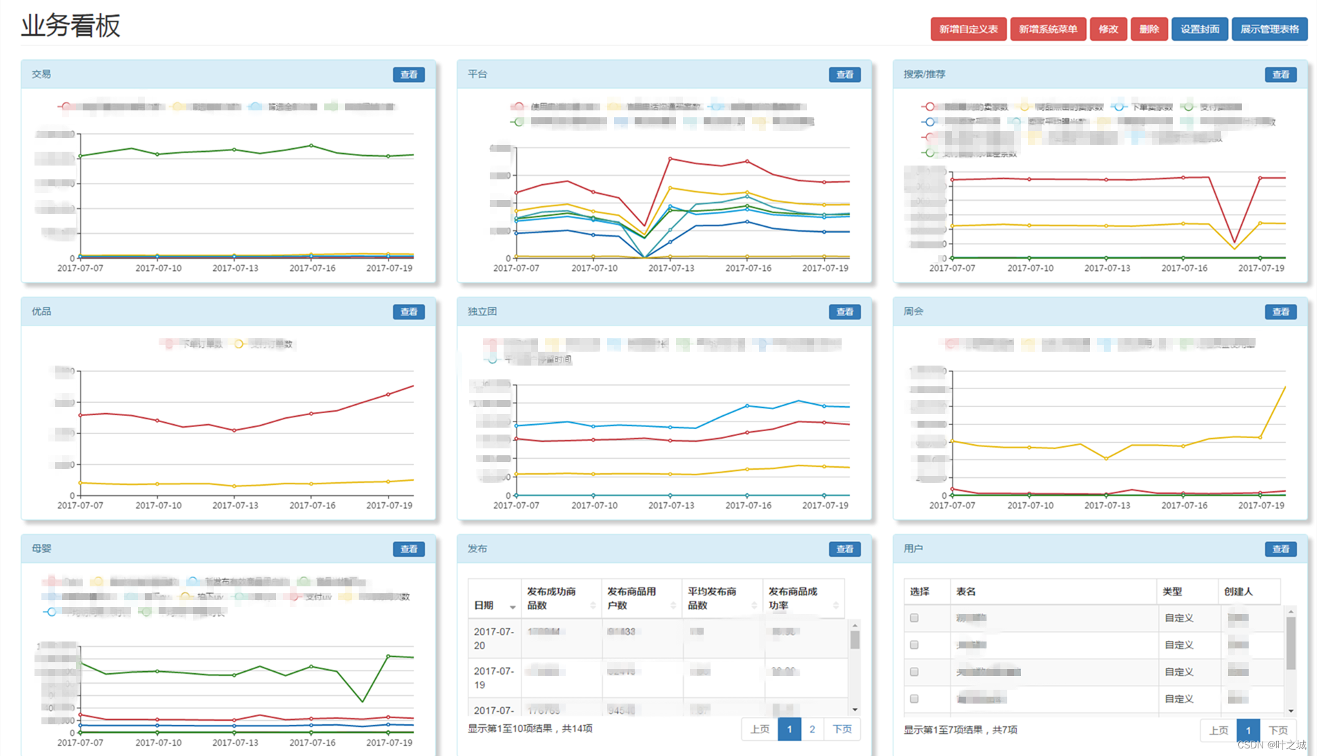The image size is (1317, 756).
Task: Tick the fourth row checkbox in 用户 table
Action: tap(914, 699)
